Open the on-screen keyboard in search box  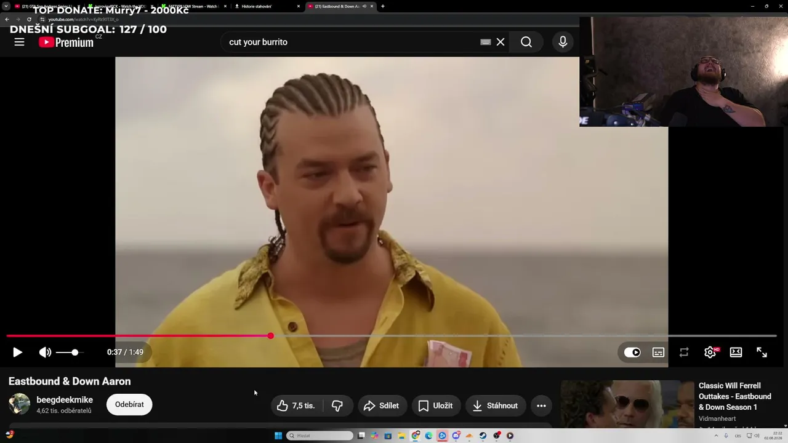tap(486, 42)
